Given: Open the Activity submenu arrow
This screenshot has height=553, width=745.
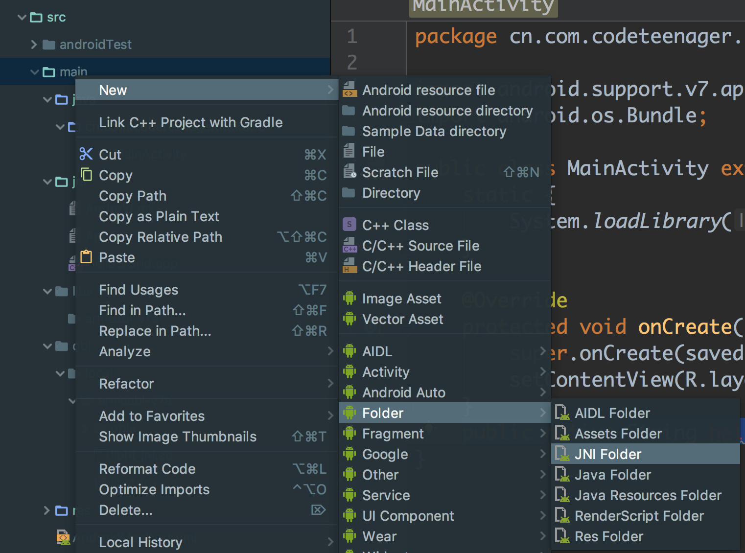Looking at the screenshot, I should coord(542,372).
